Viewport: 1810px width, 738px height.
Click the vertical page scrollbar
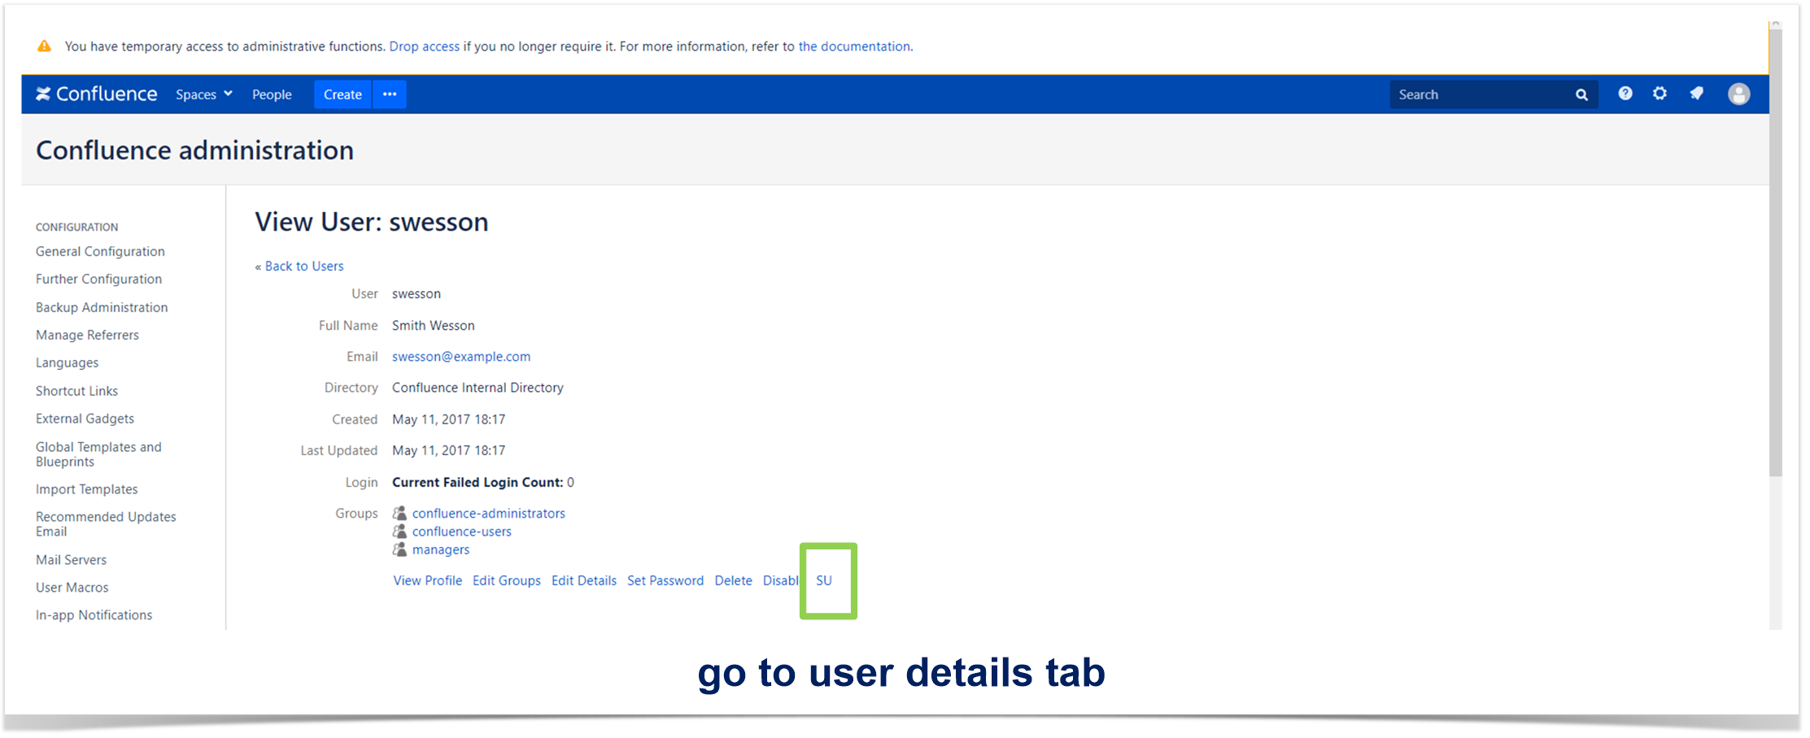pyautogui.click(x=1776, y=252)
